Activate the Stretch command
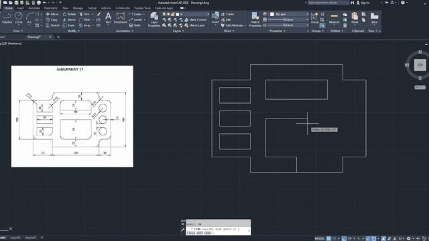429x241 pixels. [52, 25]
